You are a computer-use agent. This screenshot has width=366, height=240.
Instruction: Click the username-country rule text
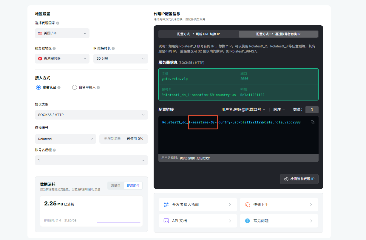(x=195, y=158)
